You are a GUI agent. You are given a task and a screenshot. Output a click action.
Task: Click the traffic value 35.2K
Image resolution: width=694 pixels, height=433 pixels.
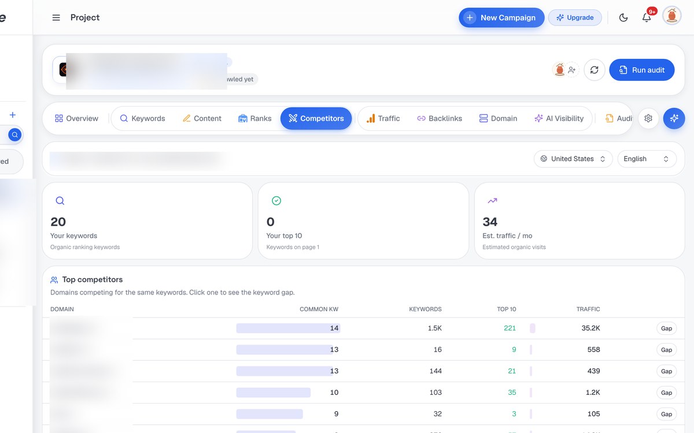[591, 328]
